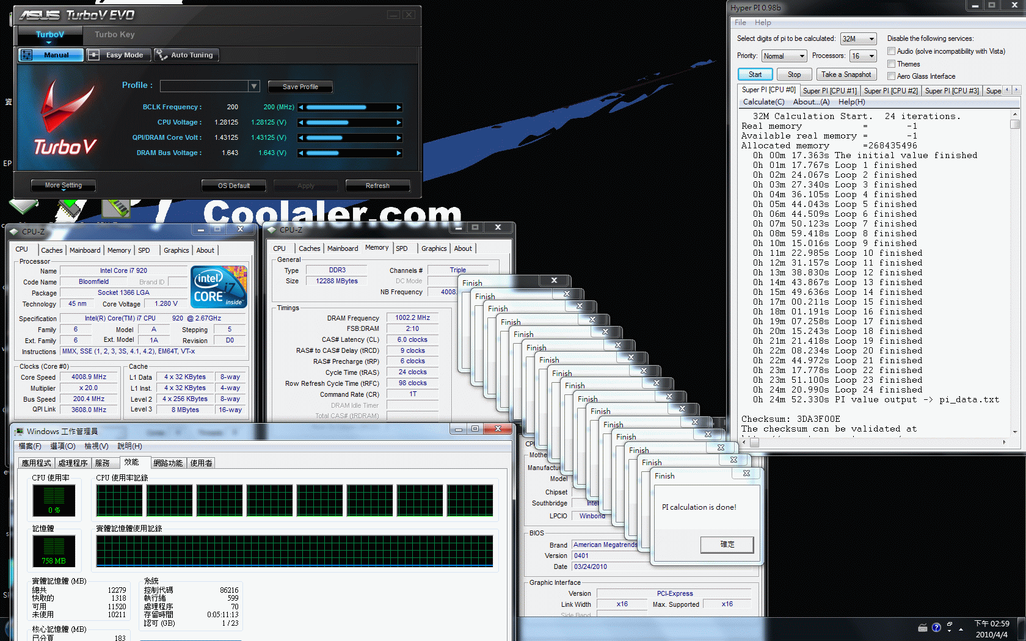Click the Auto Tuning wrench icon
This screenshot has height=641, width=1026.
[x=161, y=55]
